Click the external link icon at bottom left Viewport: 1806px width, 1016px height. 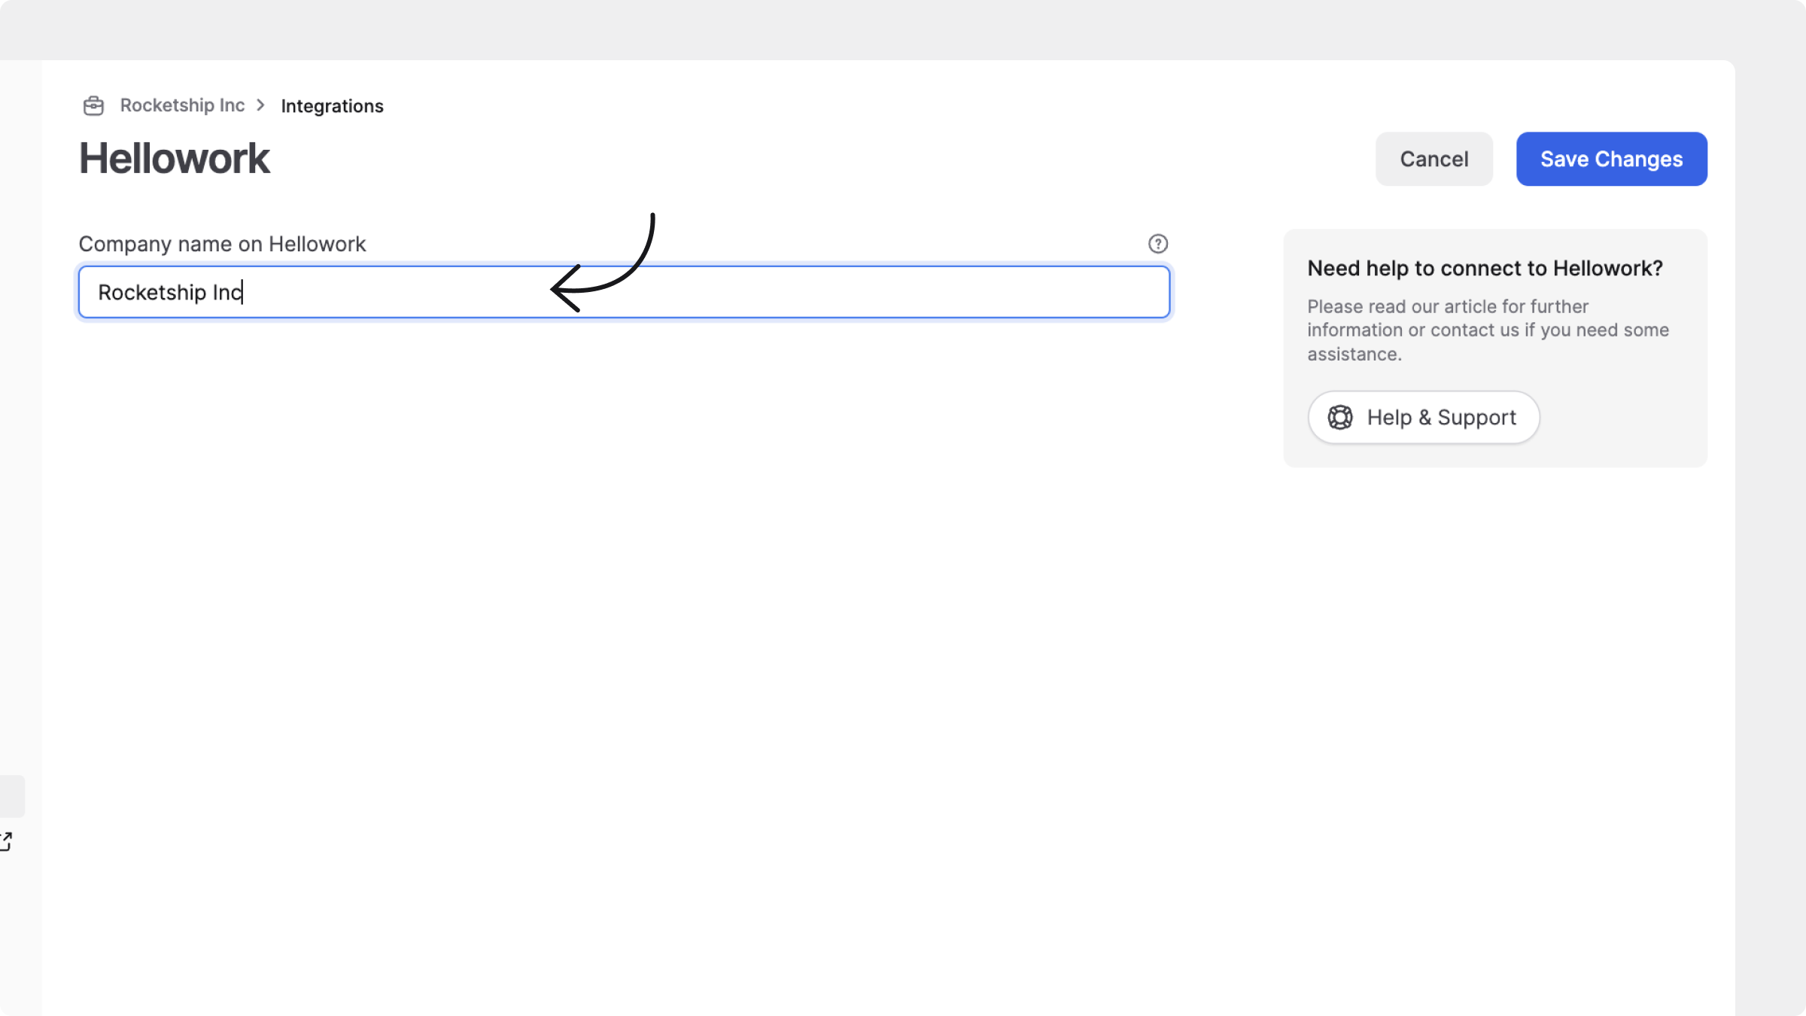(6, 841)
